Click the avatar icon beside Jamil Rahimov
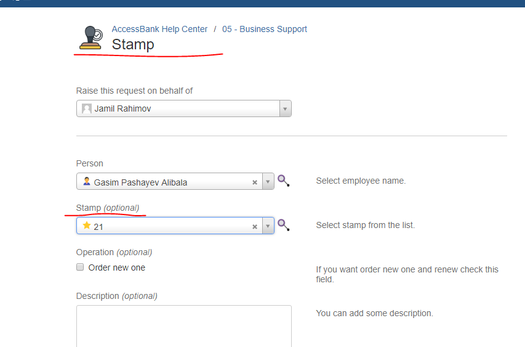Screen dimensions: 525x347 point(87,108)
